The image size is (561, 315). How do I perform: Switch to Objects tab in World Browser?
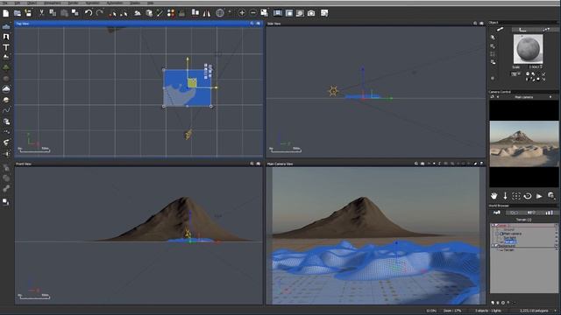497,213
